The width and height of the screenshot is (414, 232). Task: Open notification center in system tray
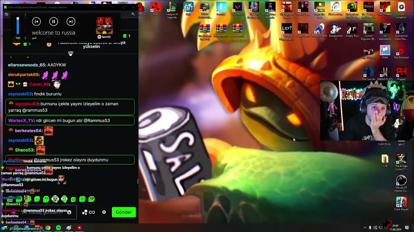[407, 228]
